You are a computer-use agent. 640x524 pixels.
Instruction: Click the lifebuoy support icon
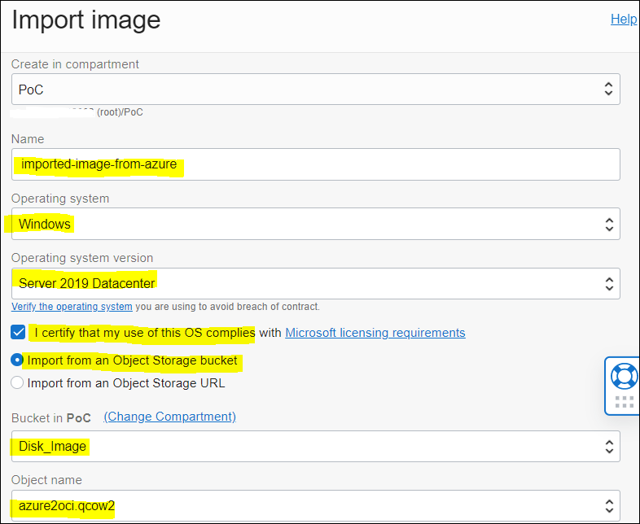pyautogui.click(x=625, y=376)
